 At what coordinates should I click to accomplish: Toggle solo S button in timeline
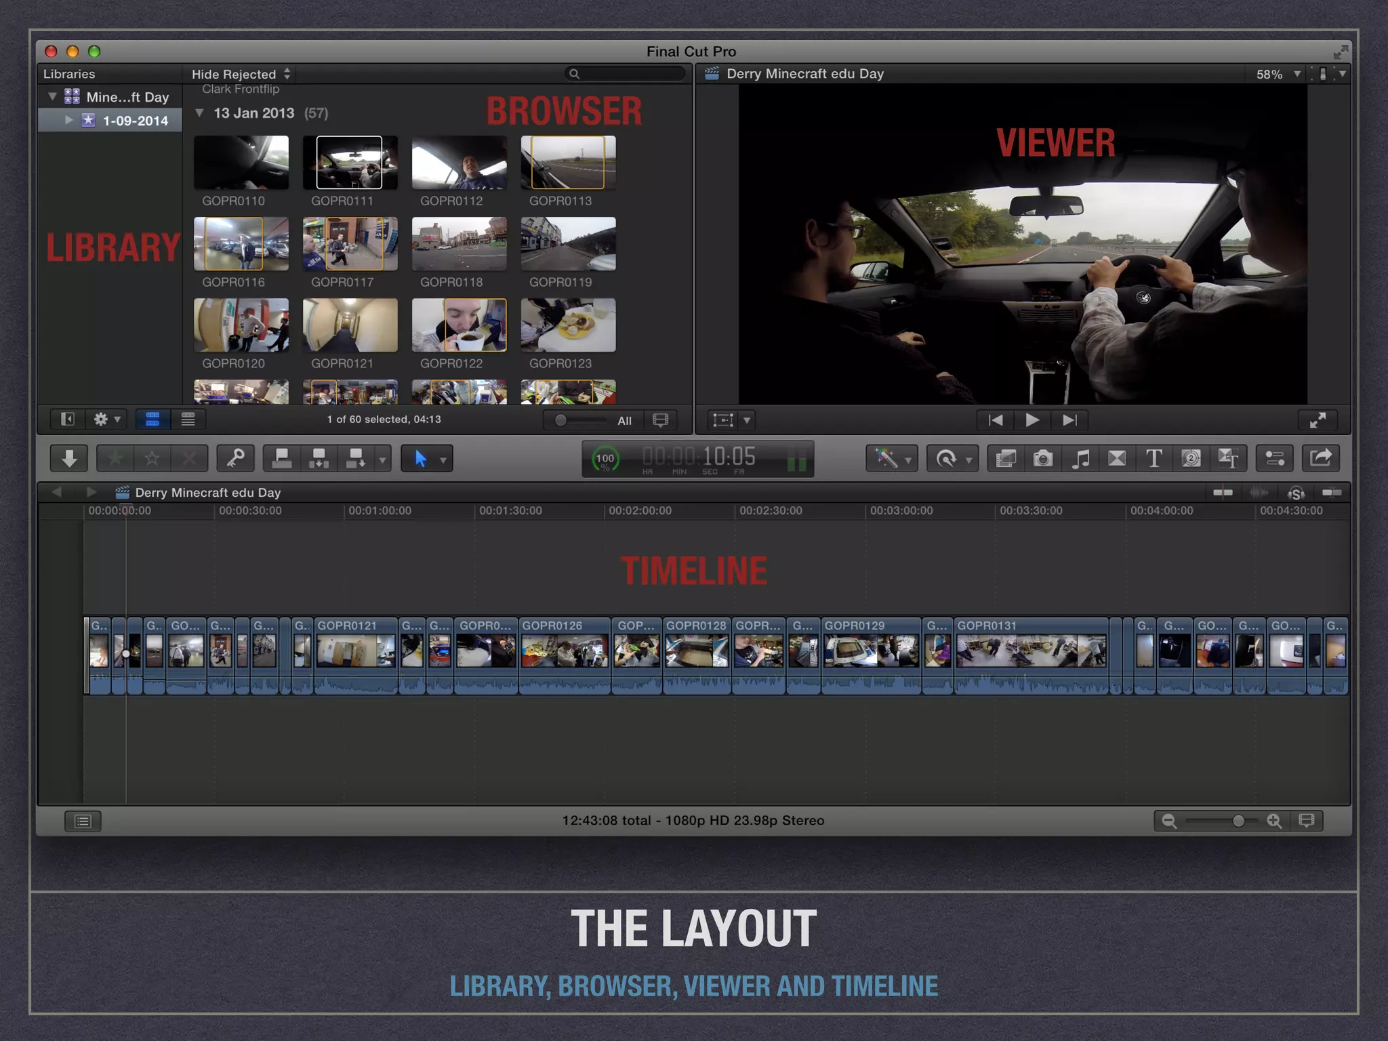(1296, 493)
